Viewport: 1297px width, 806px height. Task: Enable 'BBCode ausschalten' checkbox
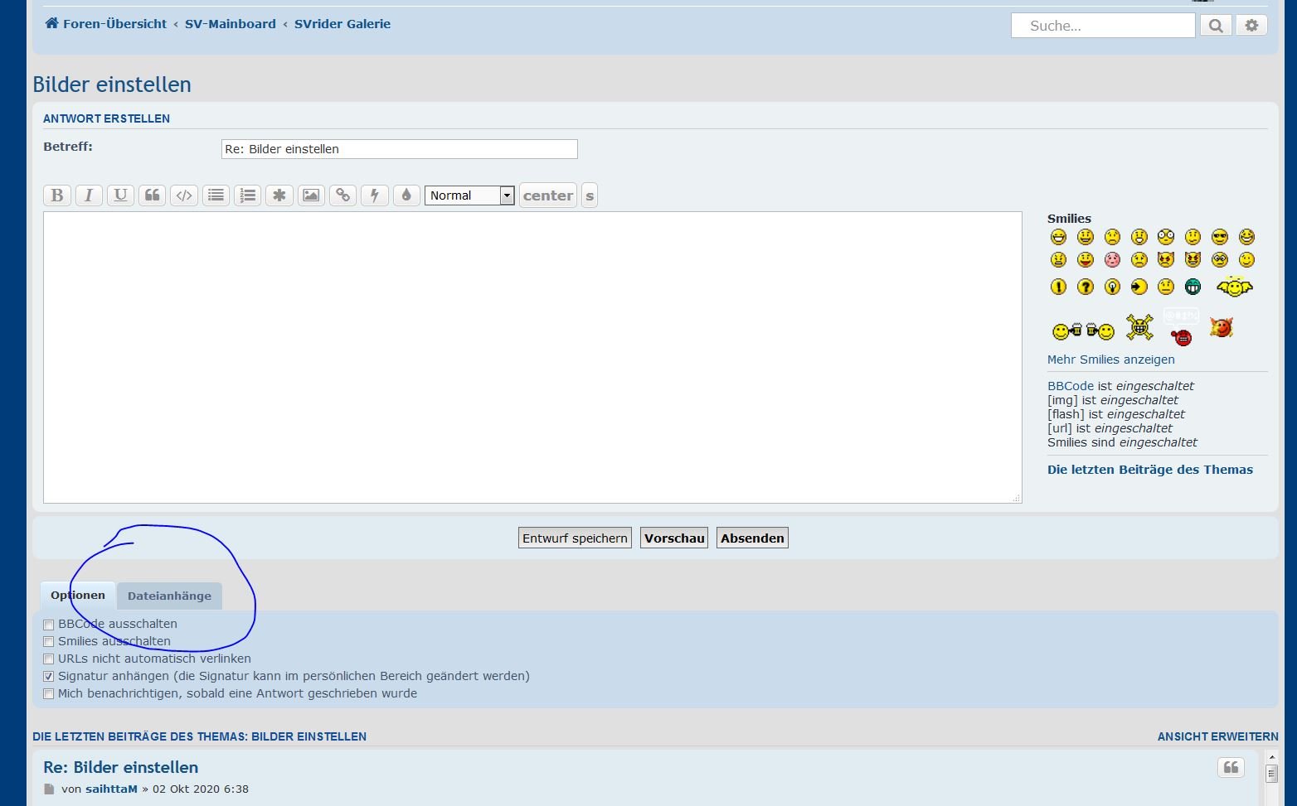click(49, 625)
